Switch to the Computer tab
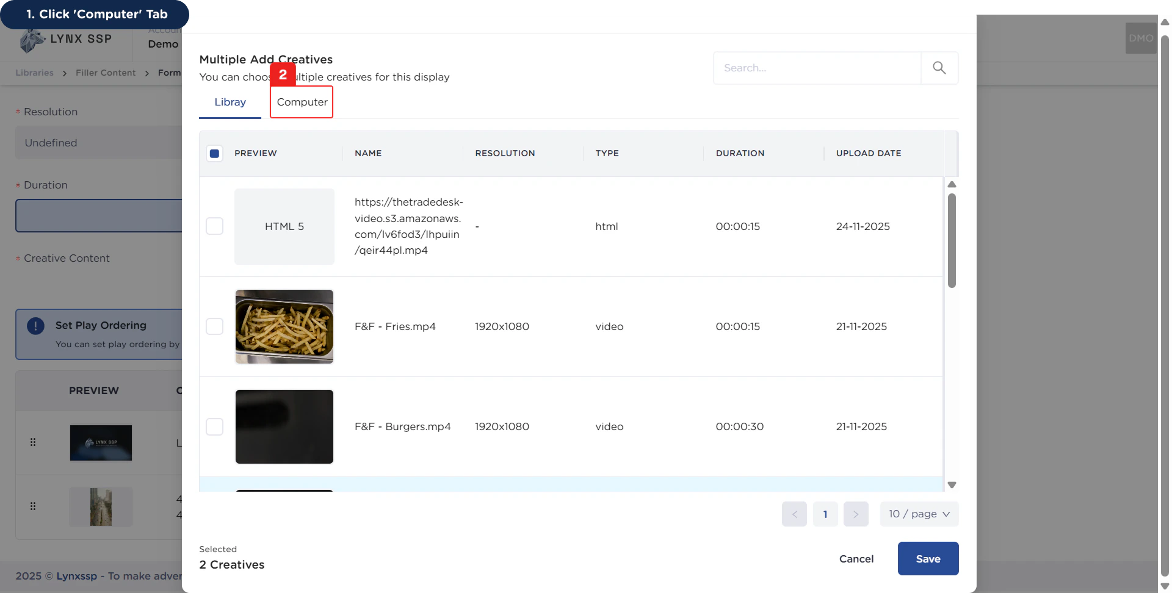Image resolution: width=1172 pixels, height=593 pixels. click(301, 102)
